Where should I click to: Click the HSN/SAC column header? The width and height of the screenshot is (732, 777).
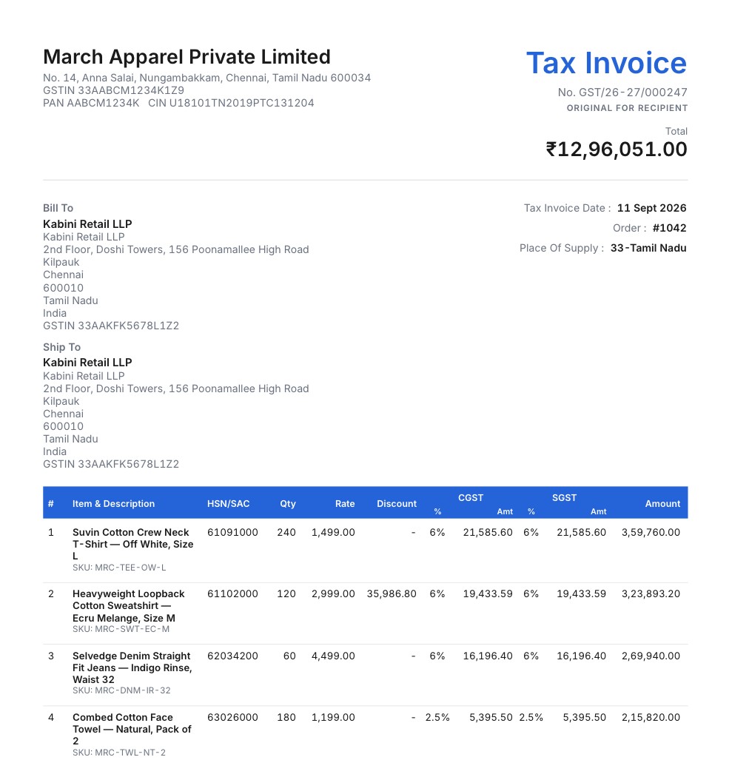pyautogui.click(x=228, y=503)
